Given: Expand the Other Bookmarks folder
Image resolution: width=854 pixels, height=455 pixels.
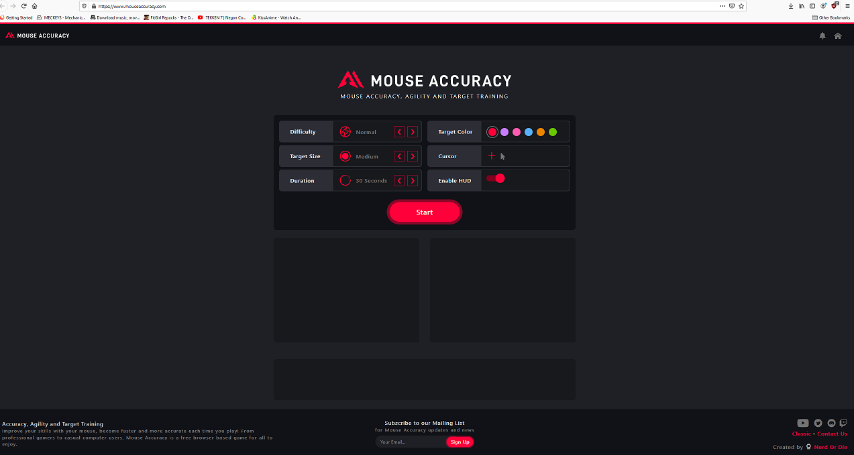Looking at the screenshot, I should point(831,17).
